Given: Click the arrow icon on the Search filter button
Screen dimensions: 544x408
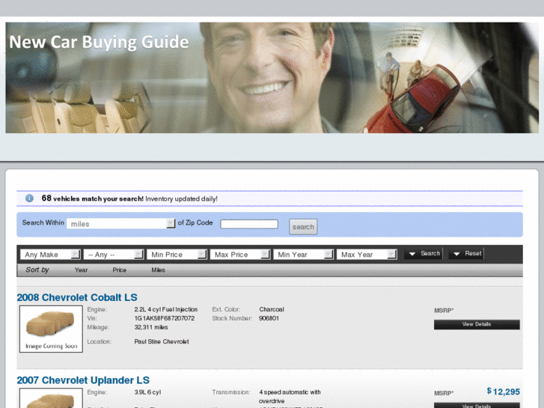Looking at the screenshot, I should (x=412, y=255).
